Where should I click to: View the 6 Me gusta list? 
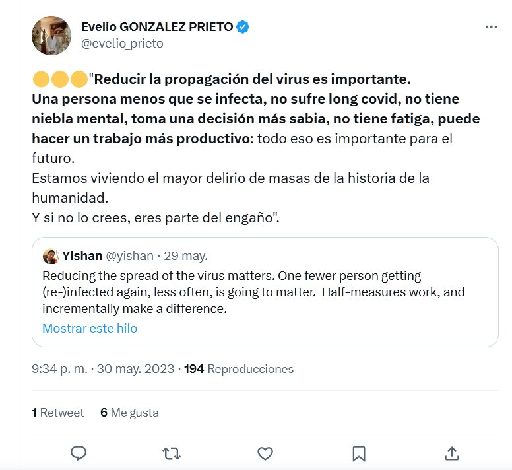[x=129, y=413]
